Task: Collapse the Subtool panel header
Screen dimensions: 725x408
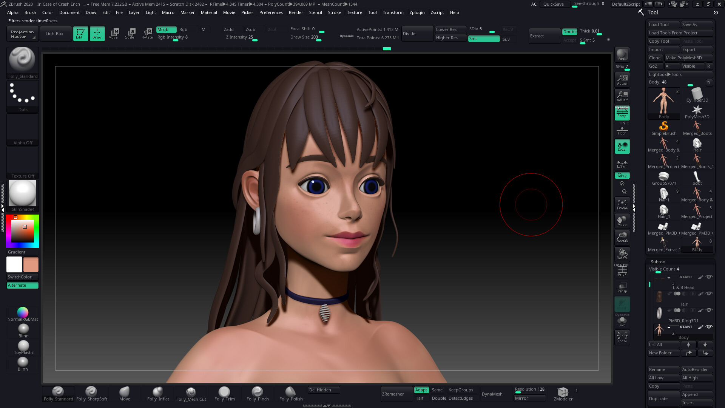Action: tap(659, 262)
